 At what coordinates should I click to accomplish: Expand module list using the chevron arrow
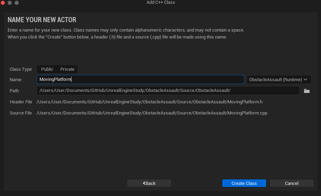[x=305, y=79]
